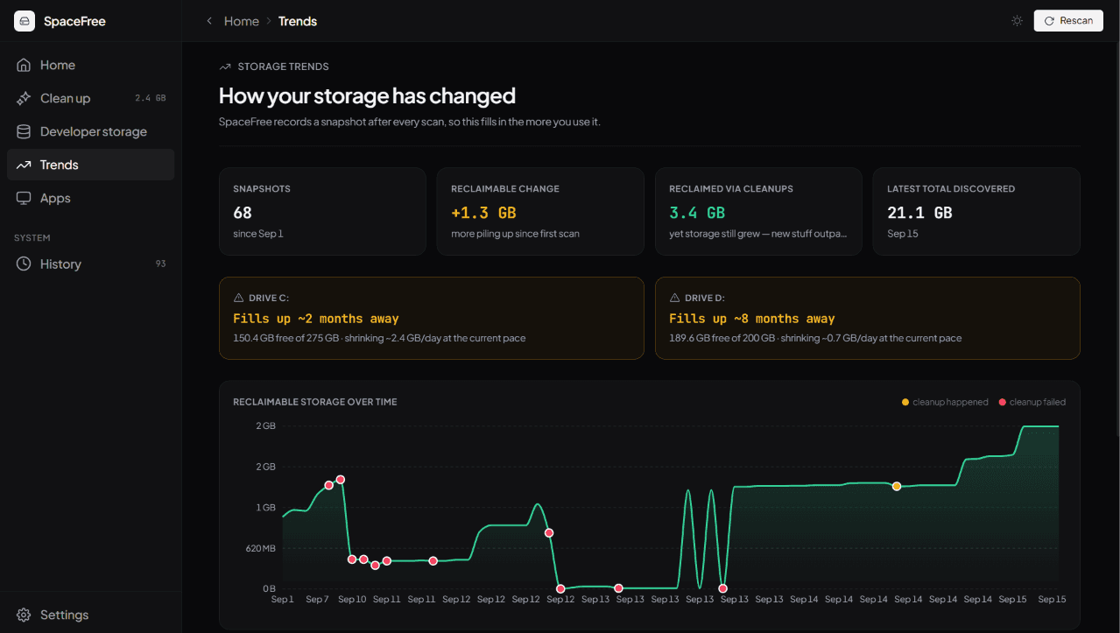Open Settings at sidebar bottom
The width and height of the screenshot is (1120, 633).
click(91, 615)
